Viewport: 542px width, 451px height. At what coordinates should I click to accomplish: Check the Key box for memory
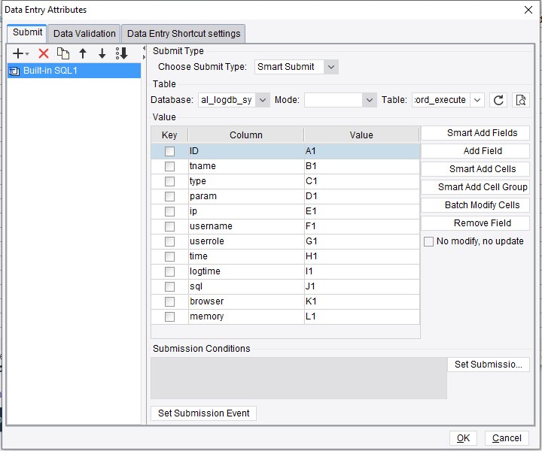pyautogui.click(x=169, y=316)
